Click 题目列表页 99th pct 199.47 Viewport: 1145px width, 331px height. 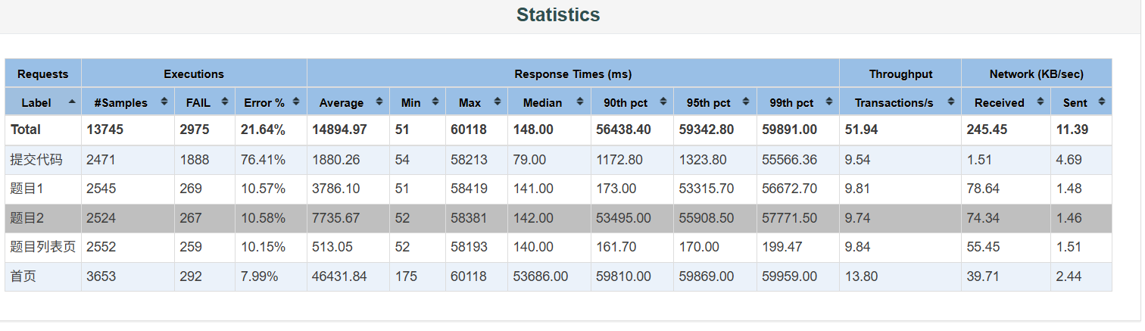(782, 247)
